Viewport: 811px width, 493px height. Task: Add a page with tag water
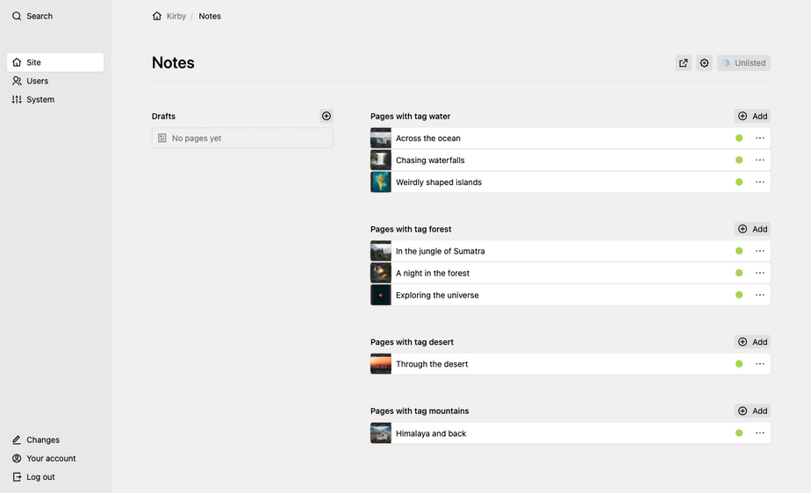pos(752,116)
